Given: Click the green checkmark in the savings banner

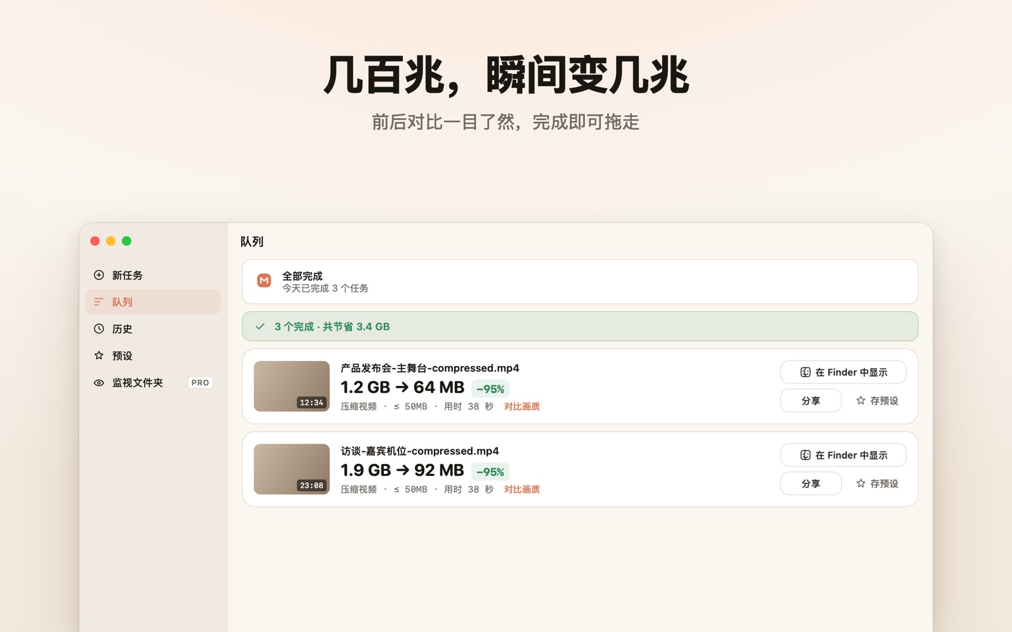Looking at the screenshot, I should (x=260, y=327).
